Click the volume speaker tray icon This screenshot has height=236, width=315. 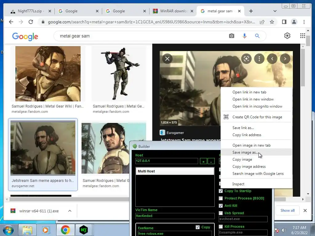(x=284, y=230)
